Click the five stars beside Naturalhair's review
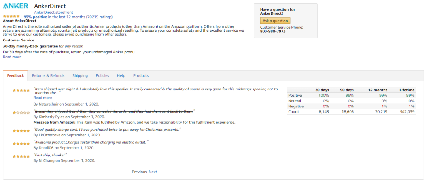The width and height of the screenshot is (427, 181). (x=21, y=90)
